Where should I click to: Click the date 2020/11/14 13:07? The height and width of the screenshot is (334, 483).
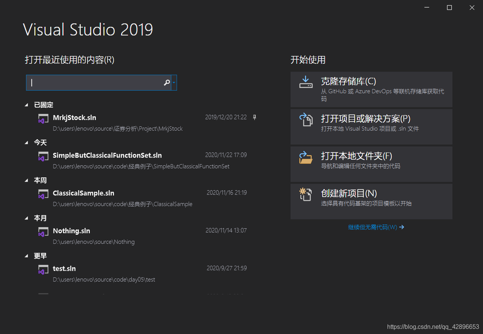pos(226,231)
